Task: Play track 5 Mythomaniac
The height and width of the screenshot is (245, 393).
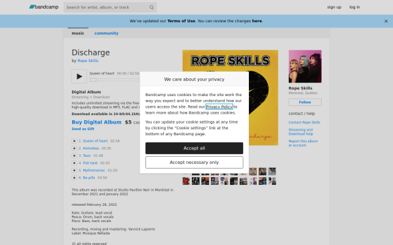Action: click(x=74, y=171)
